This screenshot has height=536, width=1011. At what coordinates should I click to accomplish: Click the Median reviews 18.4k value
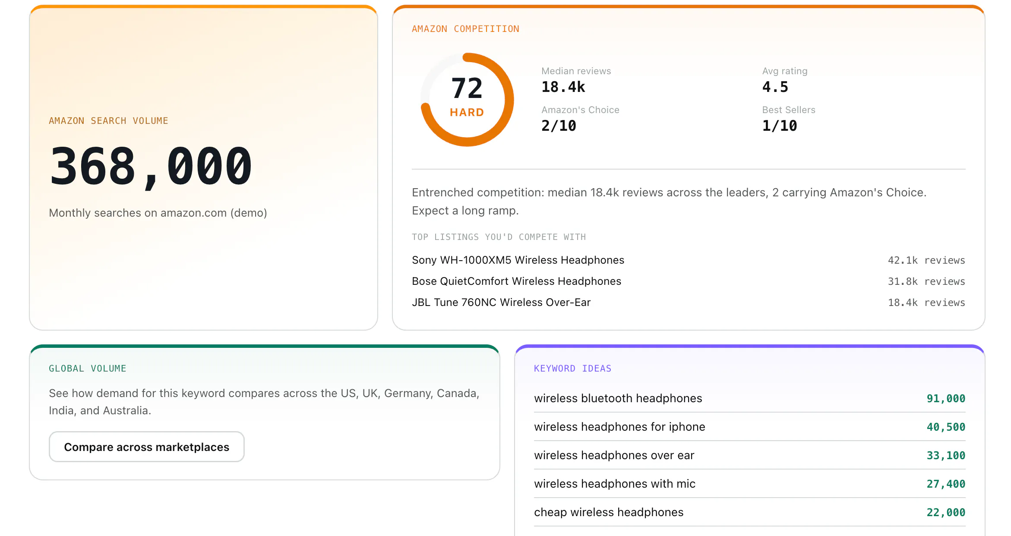point(563,87)
